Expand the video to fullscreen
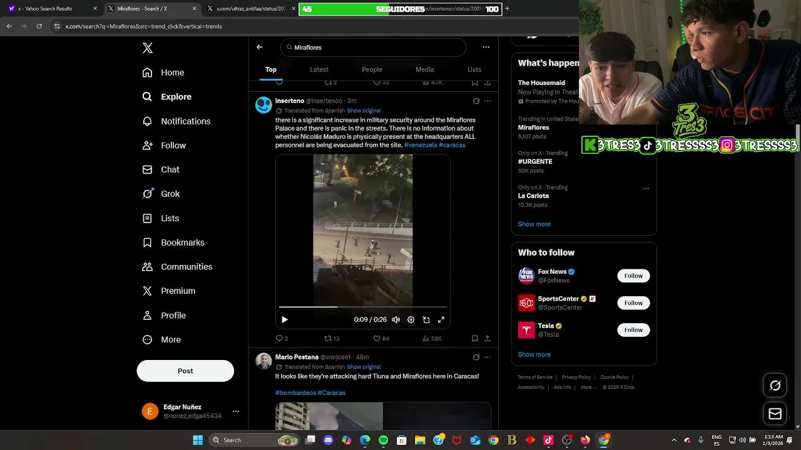The height and width of the screenshot is (450, 801). [x=441, y=319]
